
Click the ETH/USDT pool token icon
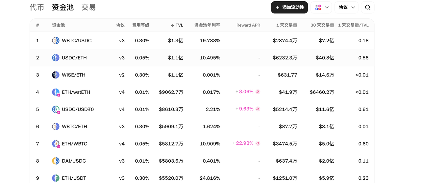[x=56, y=178]
